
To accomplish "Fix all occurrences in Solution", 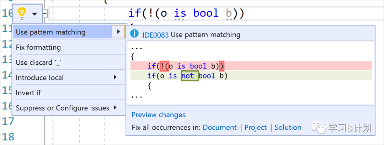I will (288, 127).
